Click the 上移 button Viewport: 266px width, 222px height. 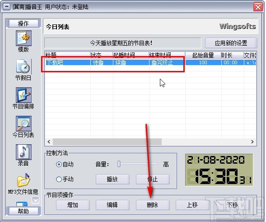point(192,205)
